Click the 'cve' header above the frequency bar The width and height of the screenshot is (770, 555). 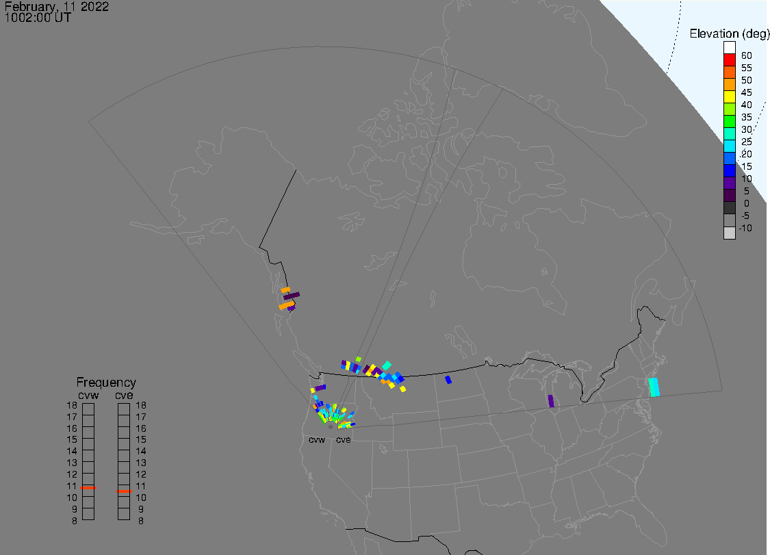(124, 396)
